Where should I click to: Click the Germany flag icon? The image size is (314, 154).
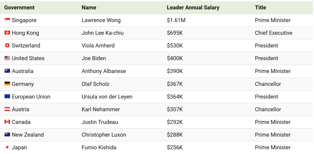click(7, 84)
